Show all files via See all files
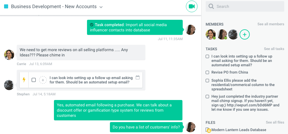Screen dimensions: 288x134 click(x=275, y=123)
